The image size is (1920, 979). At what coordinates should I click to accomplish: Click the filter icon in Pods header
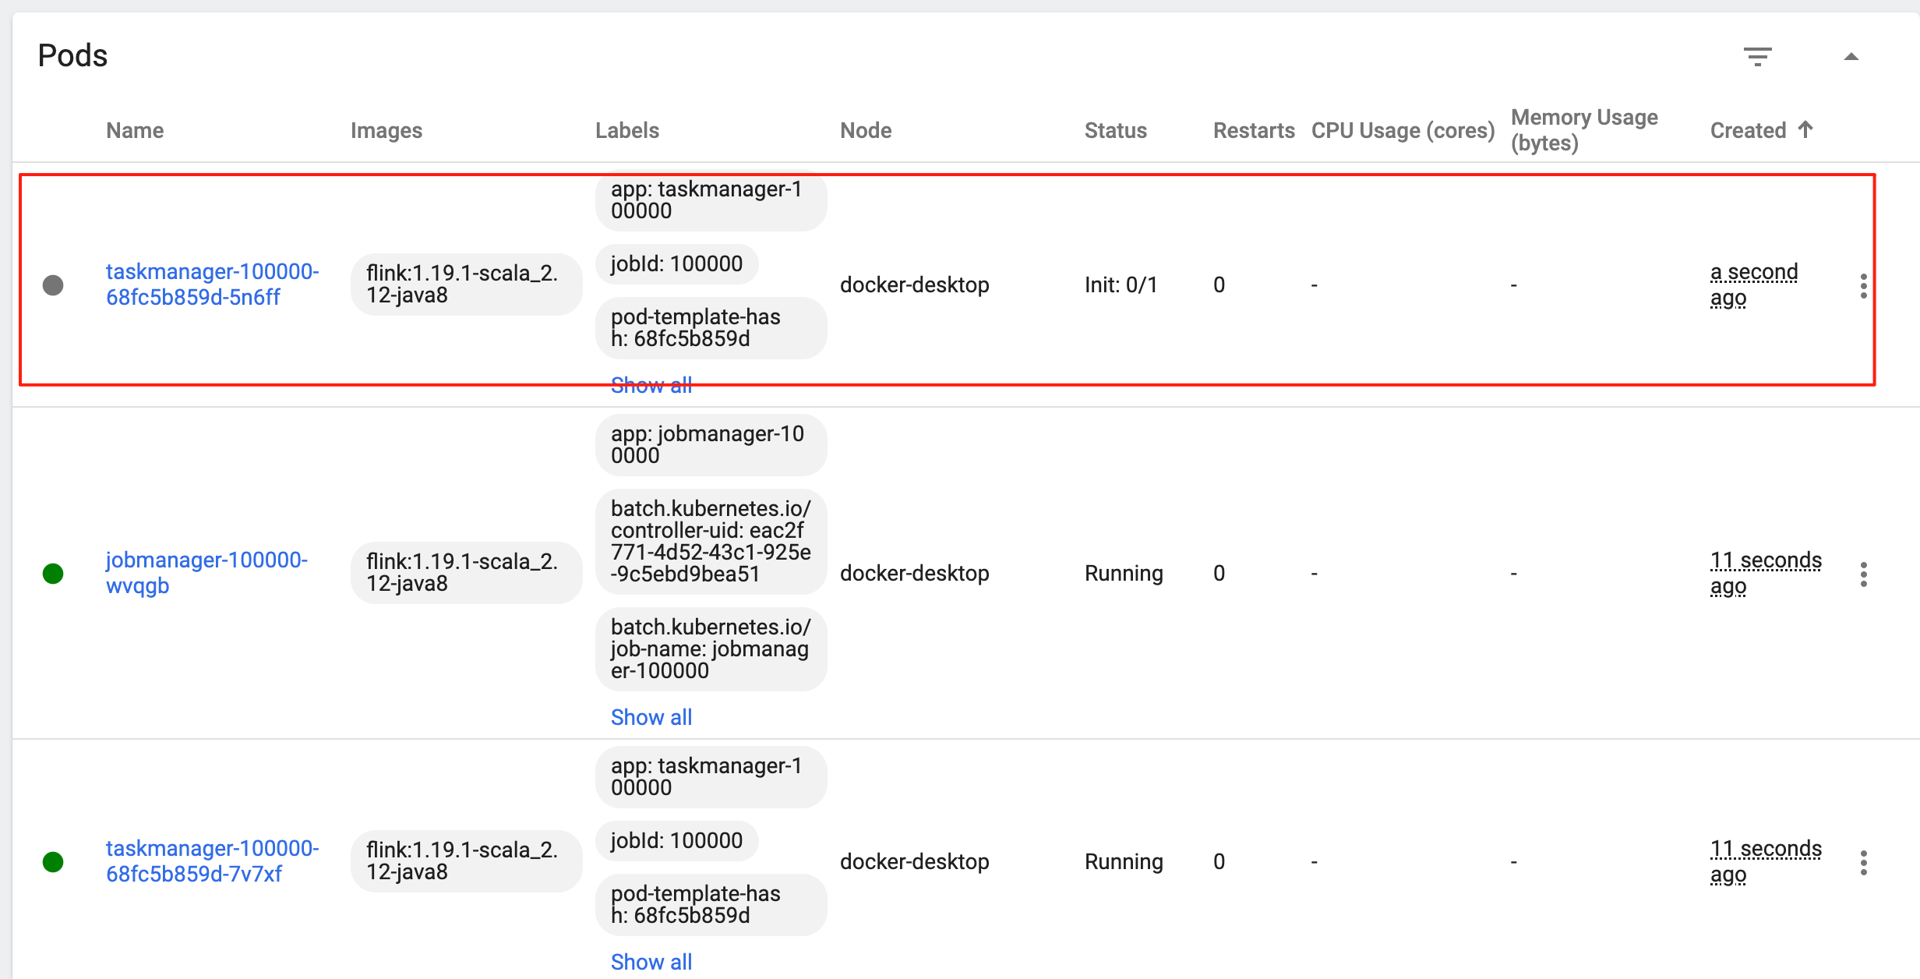[1757, 56]
